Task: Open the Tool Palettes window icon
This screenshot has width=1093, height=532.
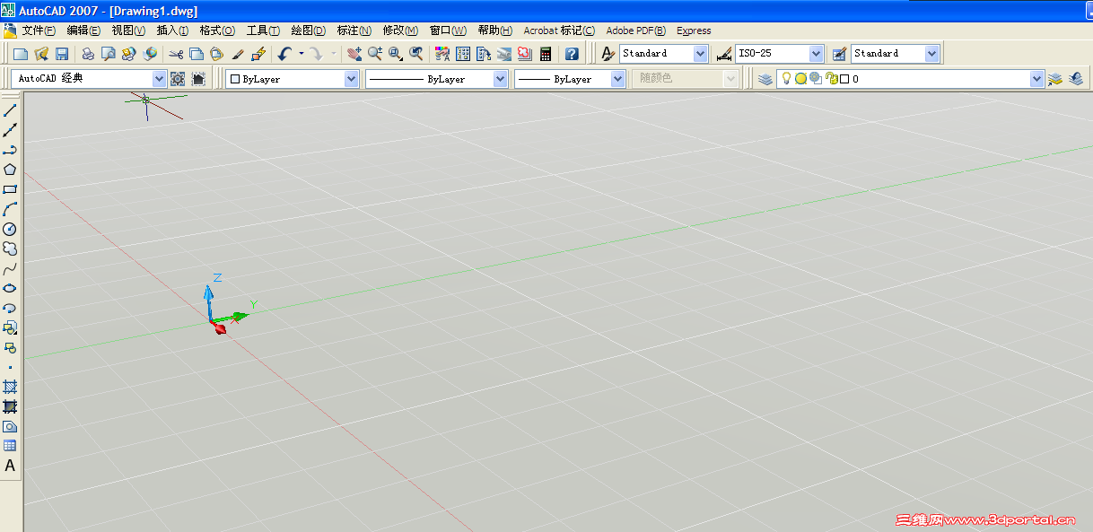Action: [483, 54]
